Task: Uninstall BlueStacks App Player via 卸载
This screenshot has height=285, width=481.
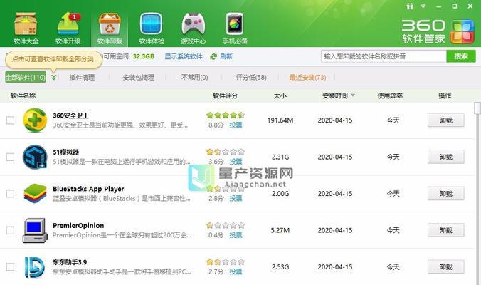Action: coord(445,194)
